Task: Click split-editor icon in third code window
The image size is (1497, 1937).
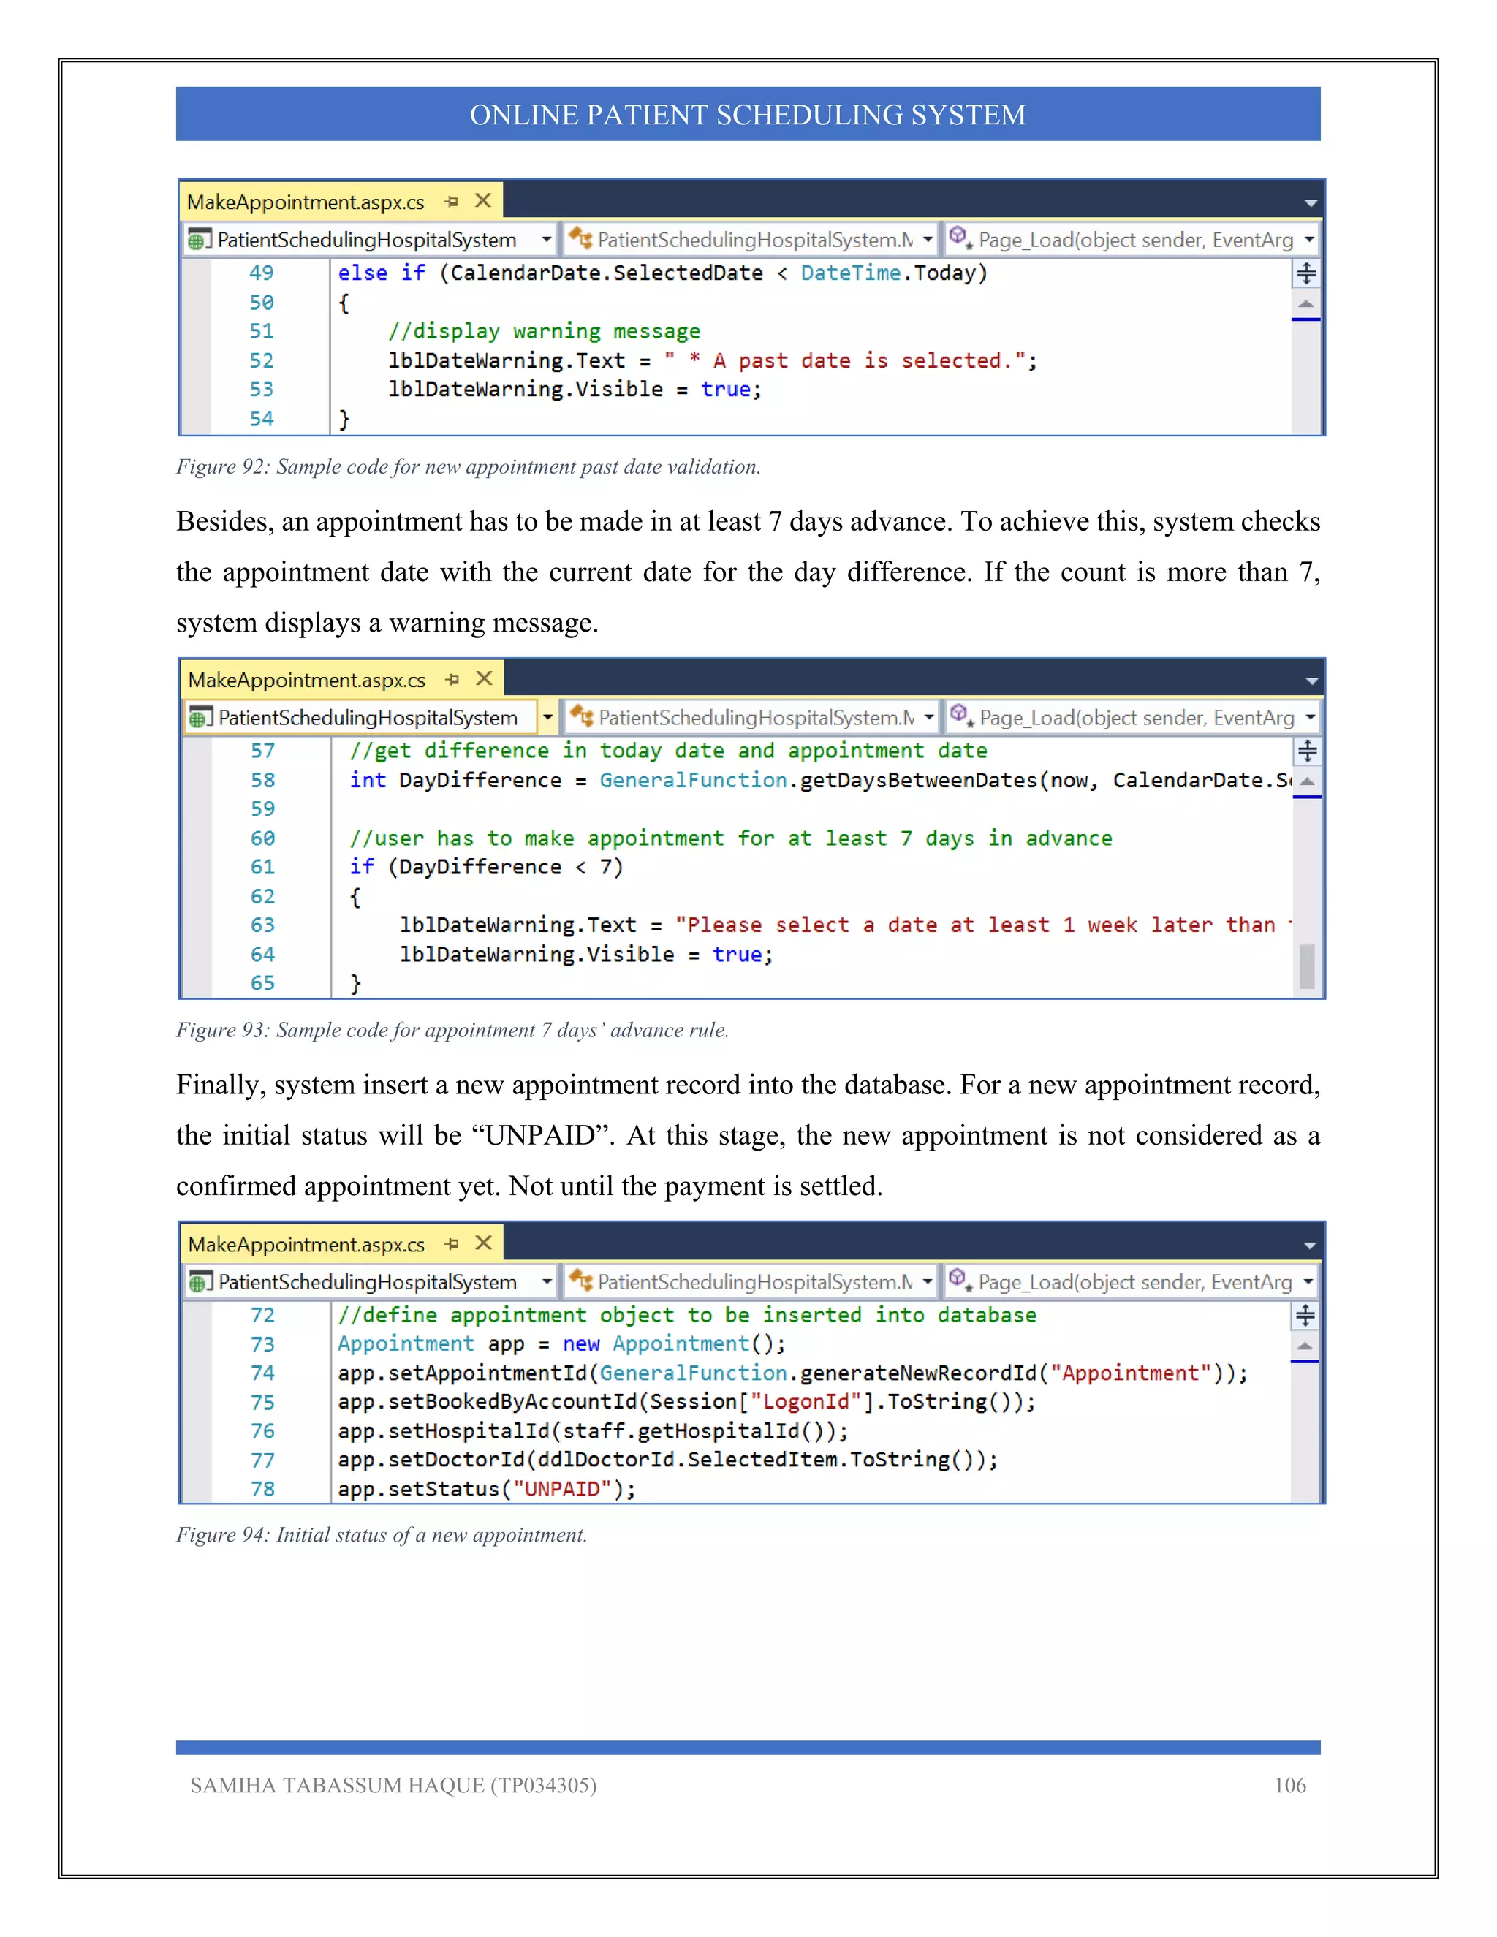Action: 1305,1315
